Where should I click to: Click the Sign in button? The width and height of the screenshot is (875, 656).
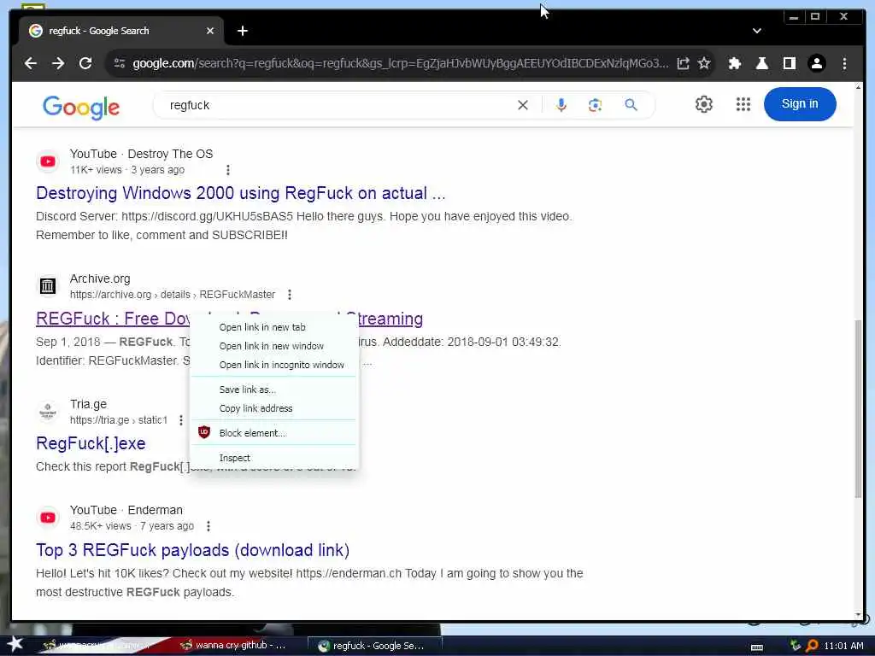click(800, 103)
